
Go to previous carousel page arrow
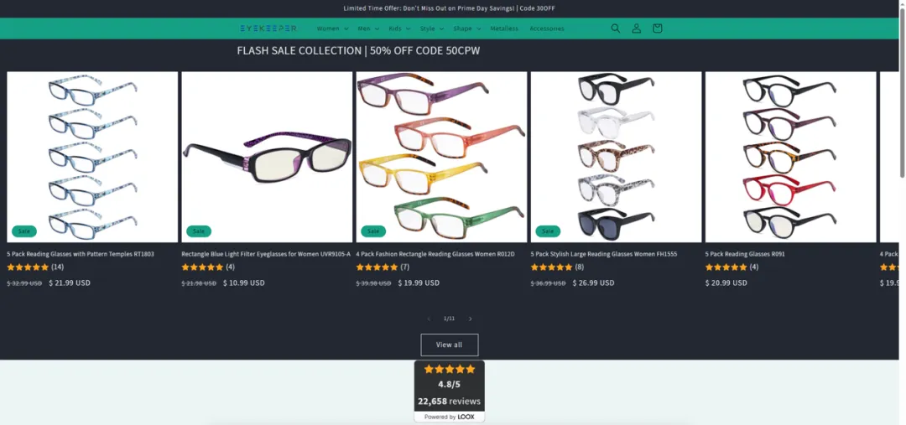click(x=429, y=319)
